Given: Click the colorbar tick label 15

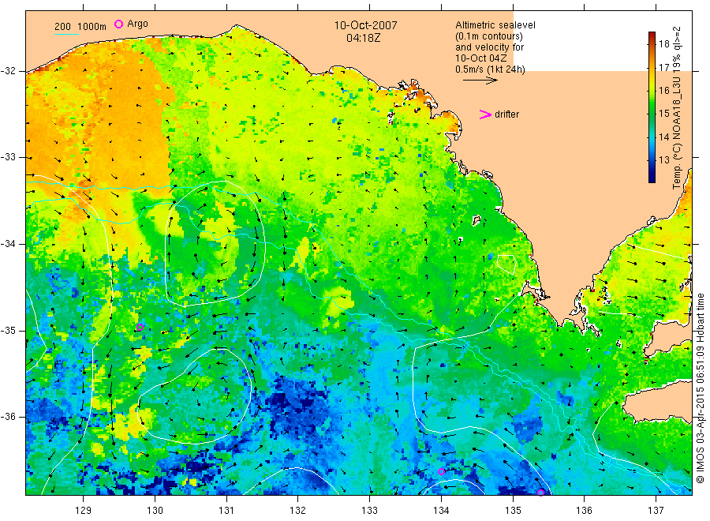Looking at the screenshot, I should (663, 114).
